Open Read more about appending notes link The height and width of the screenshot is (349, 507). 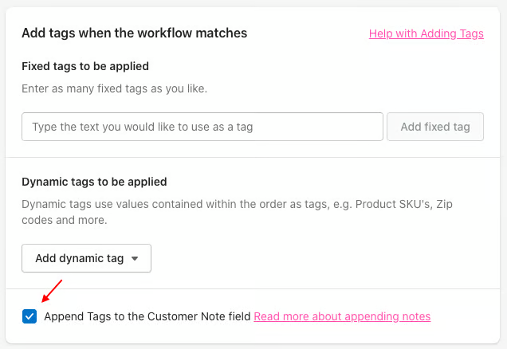click(342, 316)
